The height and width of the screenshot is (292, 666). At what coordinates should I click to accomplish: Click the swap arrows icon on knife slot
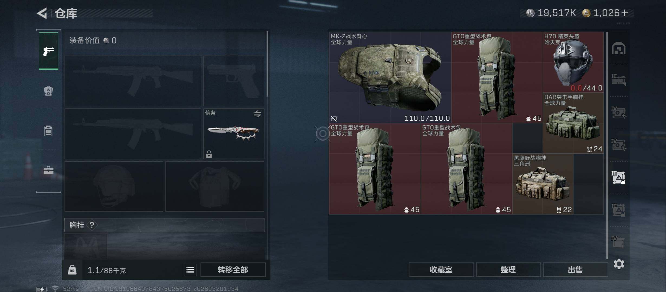pos(257,114)
